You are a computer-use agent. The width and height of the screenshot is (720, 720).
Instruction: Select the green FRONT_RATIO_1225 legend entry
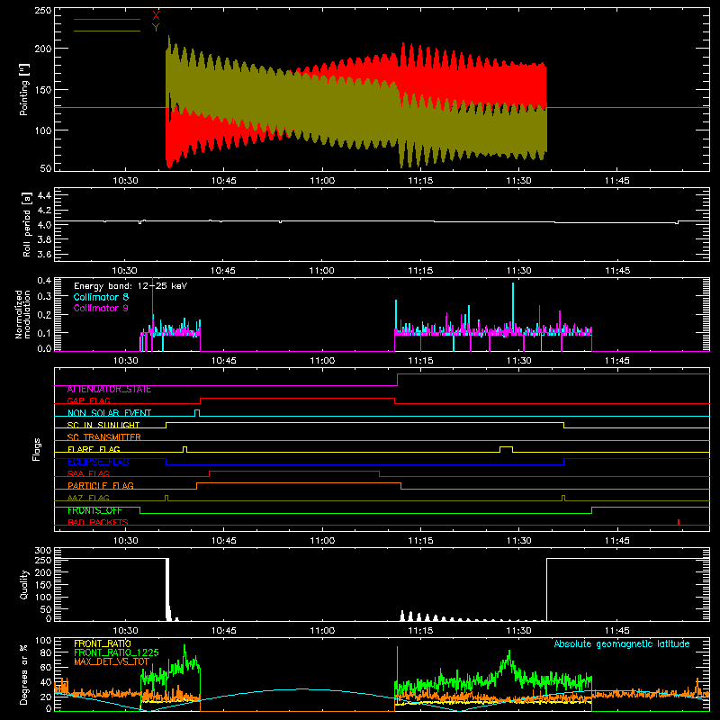pos(117,652)
